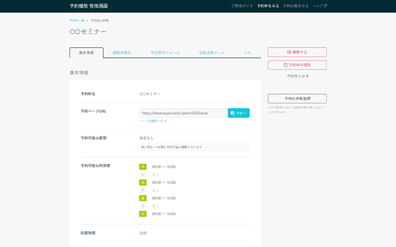The image size is (396, 247).
Task: Open the ページを確認する link
Action: coord(153,121)
